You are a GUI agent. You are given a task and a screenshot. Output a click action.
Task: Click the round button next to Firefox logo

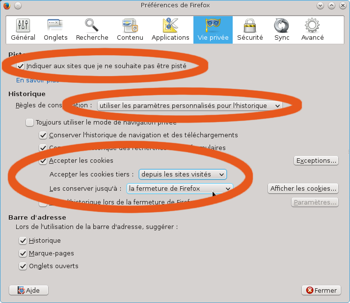[x=18, y=5]
